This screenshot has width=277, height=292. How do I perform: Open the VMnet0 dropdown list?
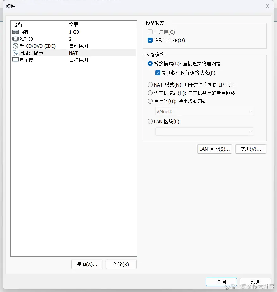pos(204,111)
